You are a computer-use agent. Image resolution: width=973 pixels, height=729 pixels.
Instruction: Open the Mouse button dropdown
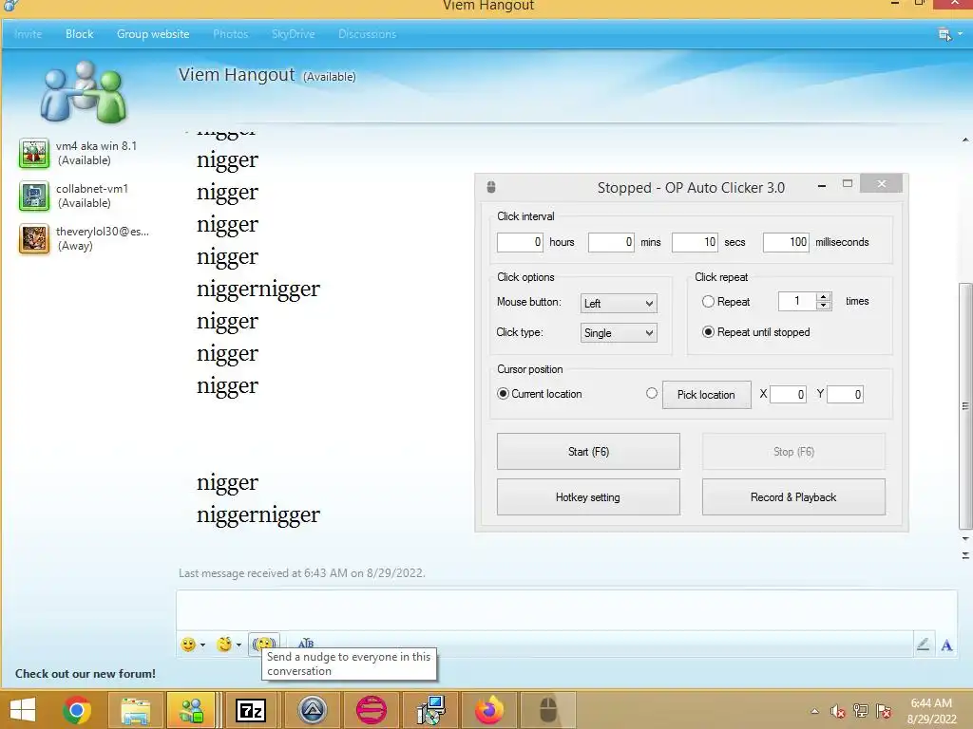pyautogui.click(x=619, y=303)
